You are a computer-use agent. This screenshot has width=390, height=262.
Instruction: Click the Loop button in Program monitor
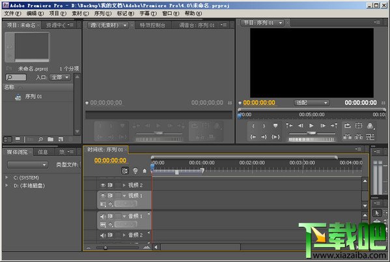click(x=348, y=126)
